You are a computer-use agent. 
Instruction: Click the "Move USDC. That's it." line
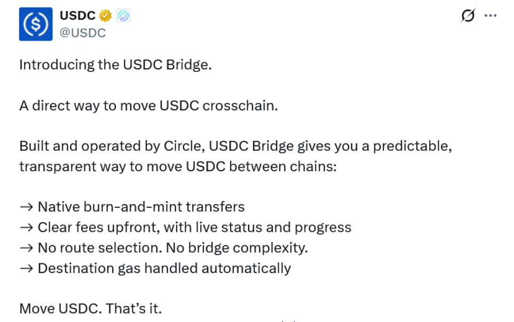[90, 308]
